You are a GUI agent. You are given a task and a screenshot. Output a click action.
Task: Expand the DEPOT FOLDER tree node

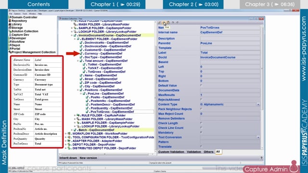66,145
